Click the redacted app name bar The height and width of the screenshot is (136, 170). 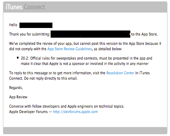91,34
